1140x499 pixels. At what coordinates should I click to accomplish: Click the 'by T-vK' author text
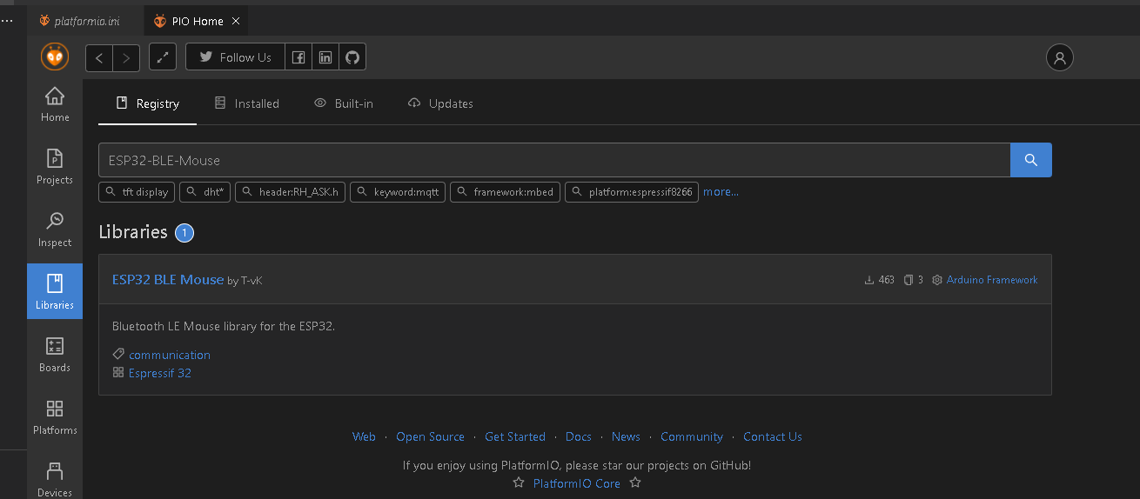245,281
